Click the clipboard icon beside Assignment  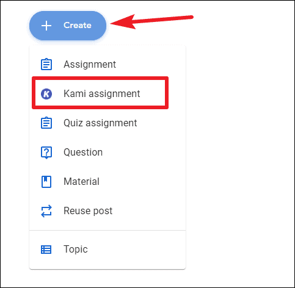pos(46,64)
